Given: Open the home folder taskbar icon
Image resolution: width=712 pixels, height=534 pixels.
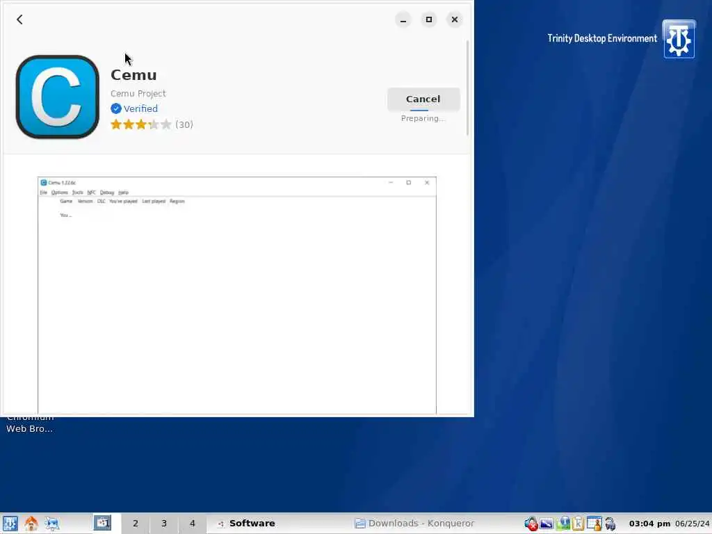Looking at the screenshot, I should point(31,524).
